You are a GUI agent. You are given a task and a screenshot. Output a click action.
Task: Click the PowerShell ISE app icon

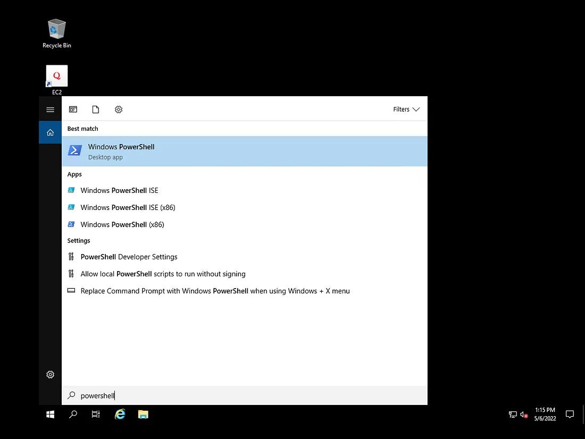tap(71, 190)
